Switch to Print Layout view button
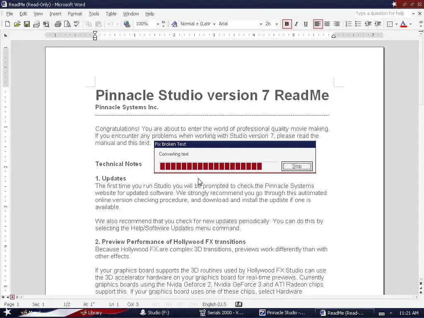424x318 pixels. [x=12, y=297]
